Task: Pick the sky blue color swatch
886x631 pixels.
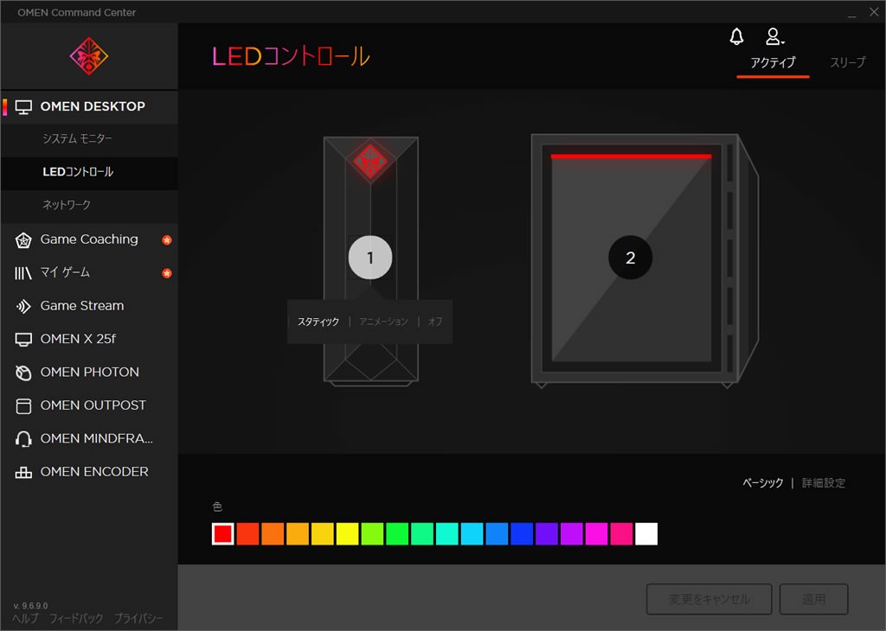Action: click(x=472, y=534)
